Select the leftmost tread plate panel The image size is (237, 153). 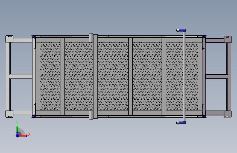click(x=50, y=76)
